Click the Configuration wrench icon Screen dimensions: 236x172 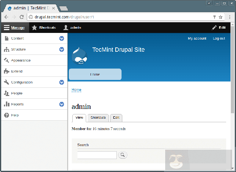[x=6, y=82]
